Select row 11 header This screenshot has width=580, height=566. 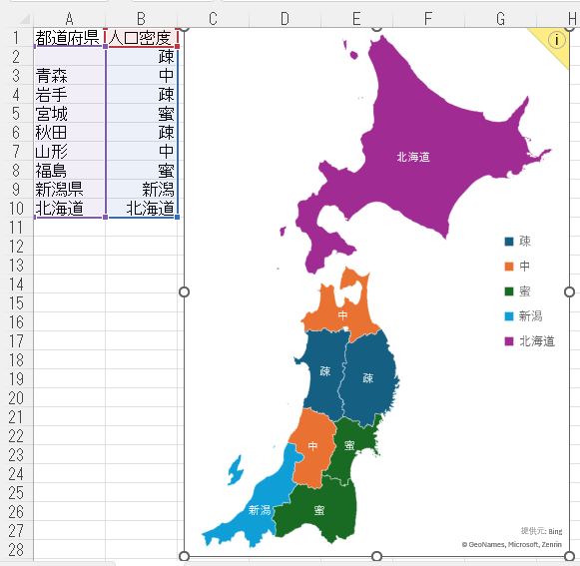pos(16,228)
